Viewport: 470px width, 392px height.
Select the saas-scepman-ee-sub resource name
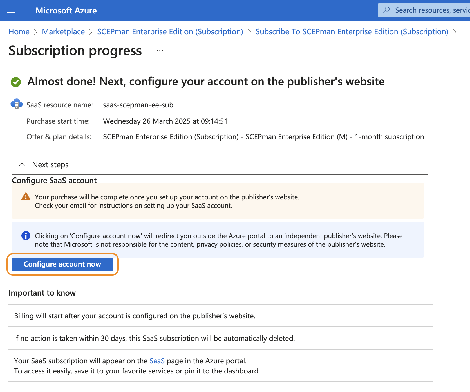tap(138, 105)
